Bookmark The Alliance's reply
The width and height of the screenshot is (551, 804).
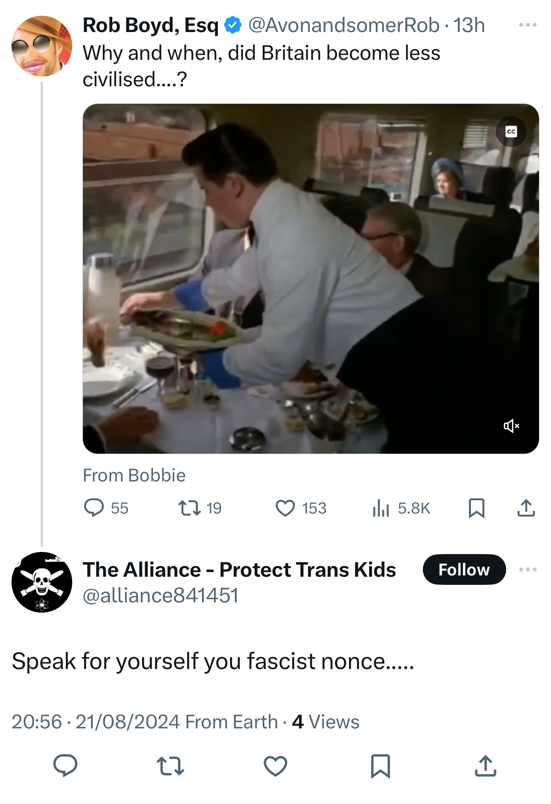tap(381, 765)
